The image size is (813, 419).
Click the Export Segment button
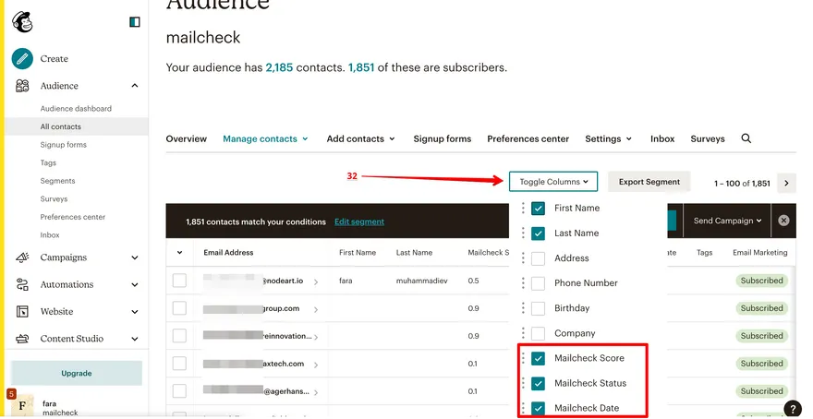tap(649, 182)
